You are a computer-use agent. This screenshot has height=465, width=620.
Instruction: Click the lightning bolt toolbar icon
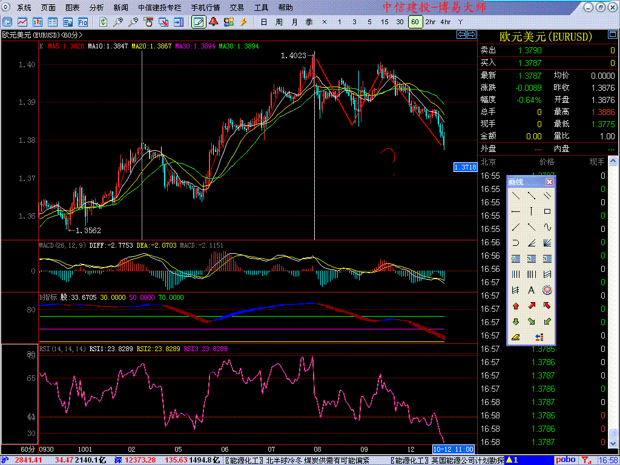pos(244,22)
